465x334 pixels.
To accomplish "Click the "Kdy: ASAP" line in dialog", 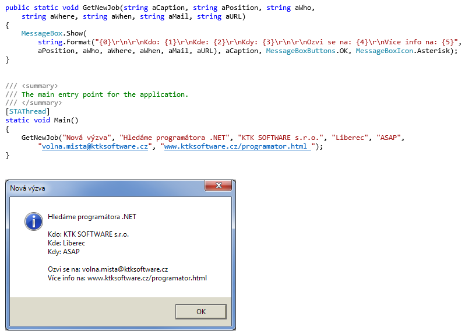I will click(64, 251).
